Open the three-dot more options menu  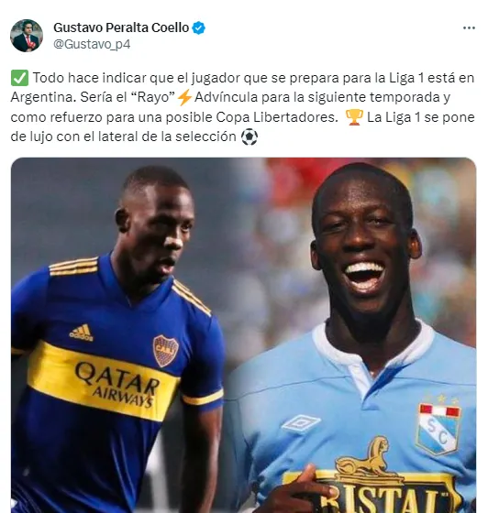click(469, 28)
